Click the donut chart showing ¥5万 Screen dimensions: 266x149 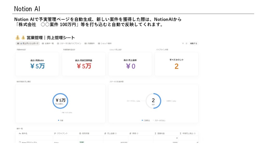(x=60, y=101)
